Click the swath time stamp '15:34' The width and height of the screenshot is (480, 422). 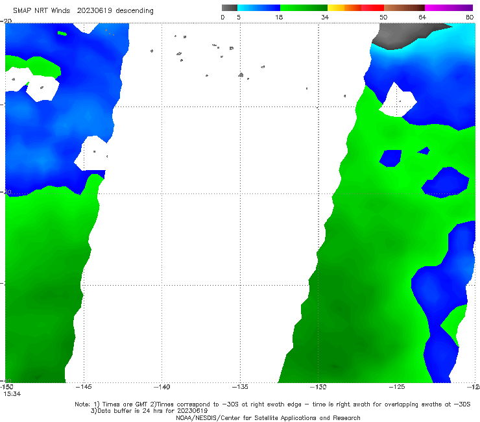12,394
